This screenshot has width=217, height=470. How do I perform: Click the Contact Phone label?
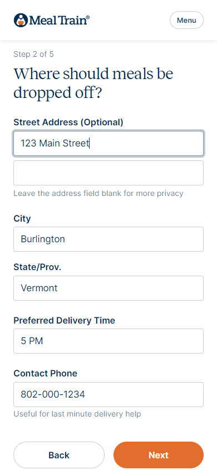(x=46, y=374)
